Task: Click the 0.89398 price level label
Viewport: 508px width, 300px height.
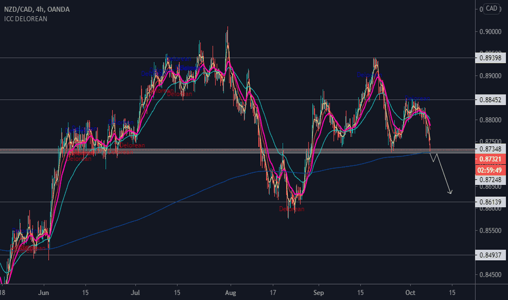Action: tap(490, 58)
